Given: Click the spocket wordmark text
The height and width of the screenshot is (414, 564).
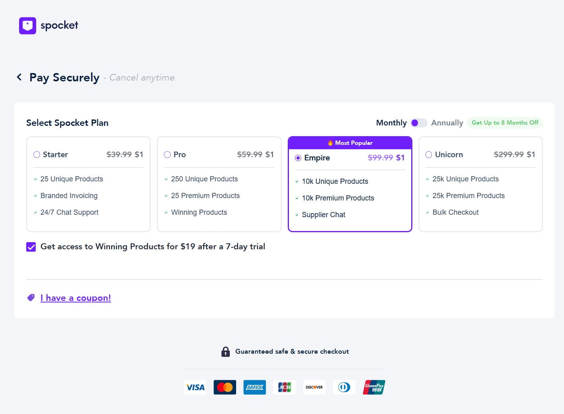Looking at the screenshot, I should (x=60, y=25).
